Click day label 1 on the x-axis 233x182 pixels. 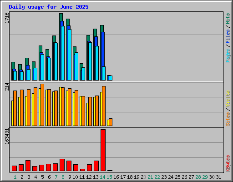15,177
